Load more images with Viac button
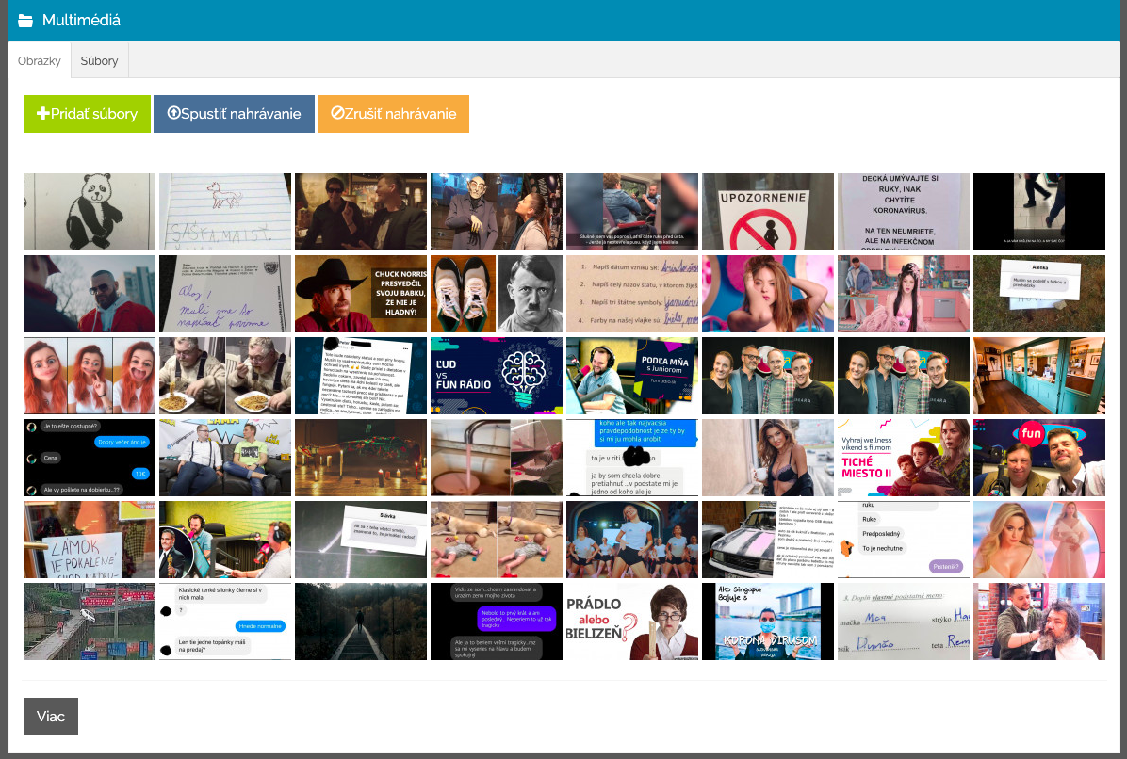This screenshot has height=759, width=1127. coord(51,717)
